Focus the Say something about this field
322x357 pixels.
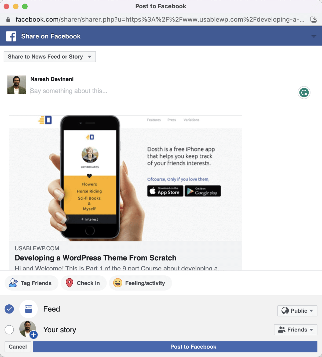[x=161, y=91]
